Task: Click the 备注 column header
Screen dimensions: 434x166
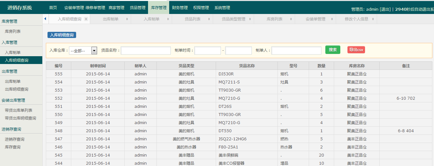Action: 406,66
